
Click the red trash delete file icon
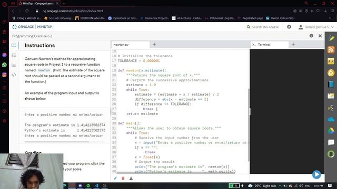(123, 178)
